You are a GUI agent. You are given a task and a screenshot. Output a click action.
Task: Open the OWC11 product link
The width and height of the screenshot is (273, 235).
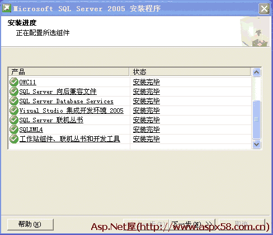point(27,82)
